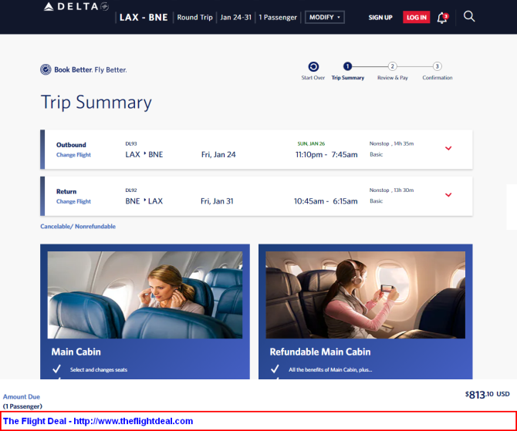Click the SIGN UP menu item

click(380, 18)
